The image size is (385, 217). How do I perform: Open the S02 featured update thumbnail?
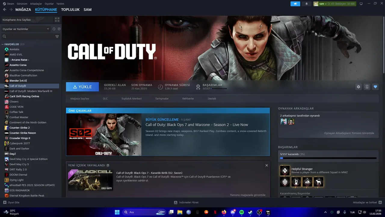[x=104, y=134]
